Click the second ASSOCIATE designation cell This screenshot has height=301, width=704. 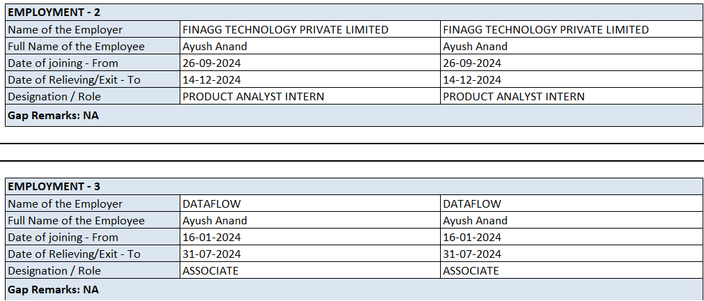pos(471,270)
